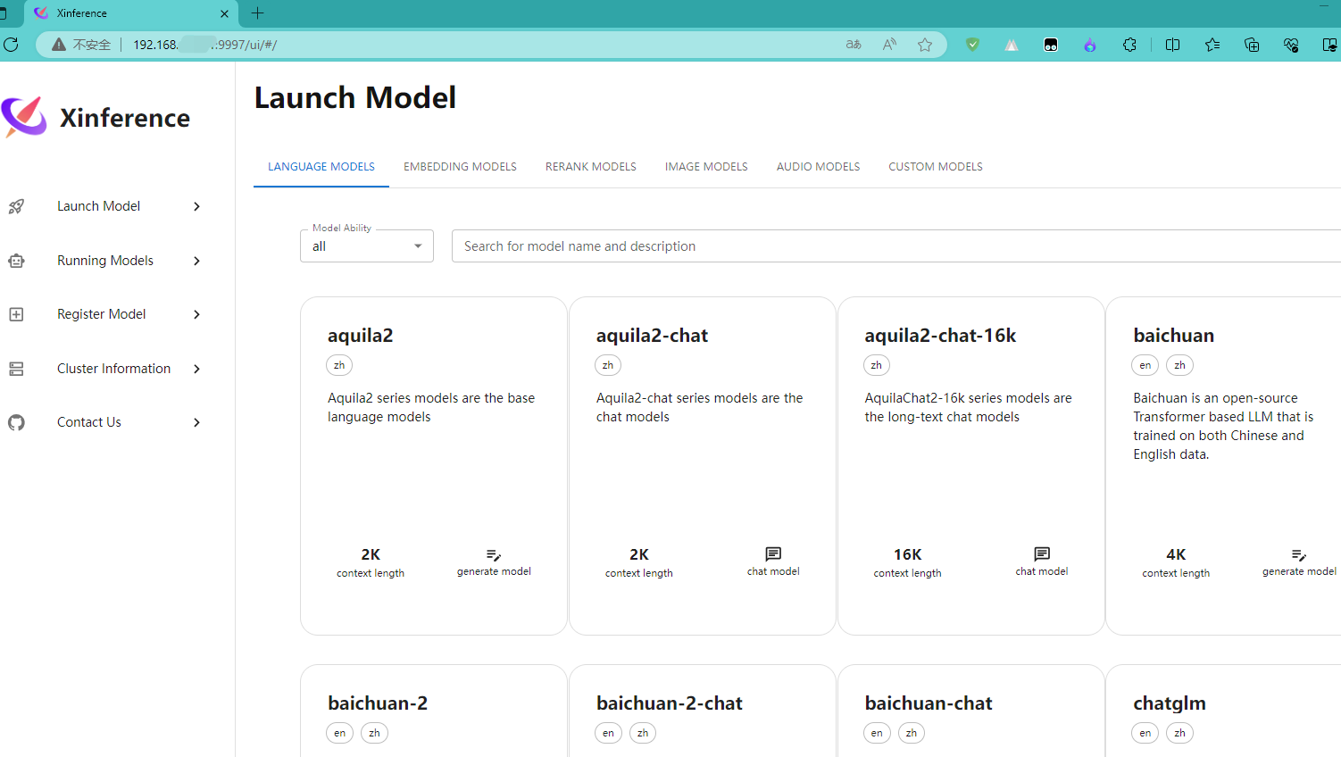Expand the Running Models chevron in sidebar
This screenshot has height=757, width=1341.
pyautogui.click(x=197, y=261)
